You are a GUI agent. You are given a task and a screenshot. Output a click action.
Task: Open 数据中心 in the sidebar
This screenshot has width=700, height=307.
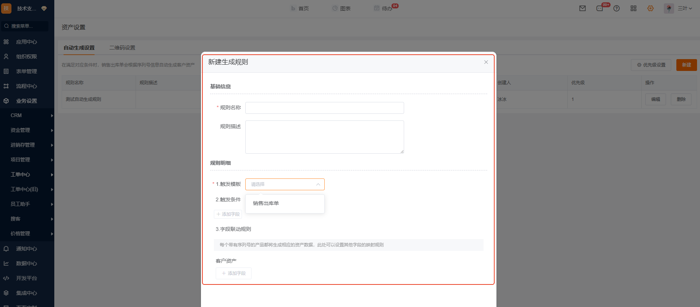[x=26, y=263]
